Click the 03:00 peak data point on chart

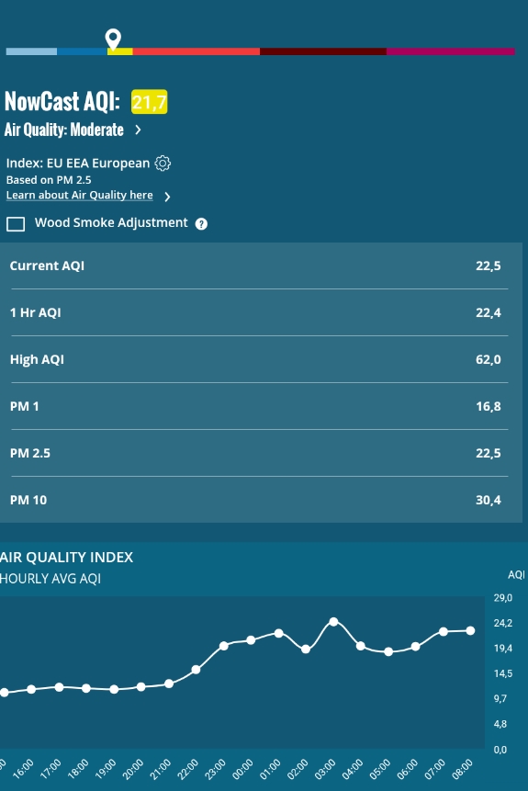[x=333, y=622]
